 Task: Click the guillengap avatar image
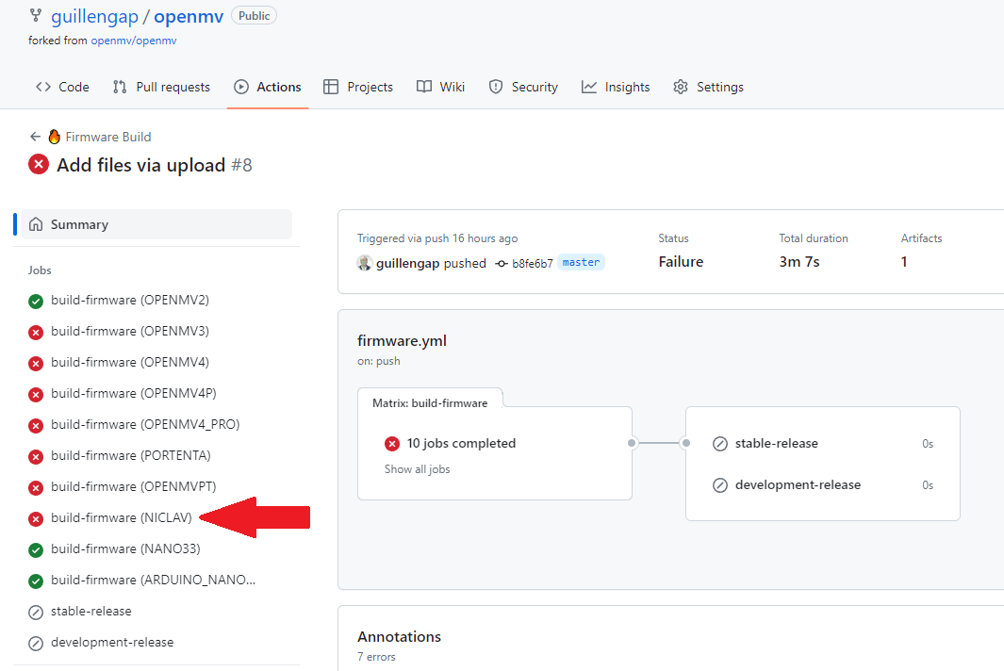pos(365,263)
